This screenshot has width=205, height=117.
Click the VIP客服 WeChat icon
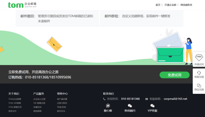pyautogui.click(x=152, y=106)
